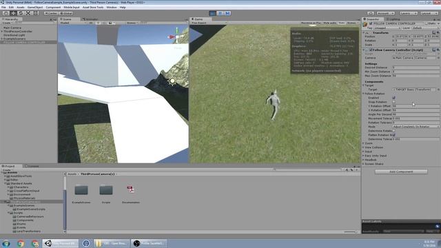Expand the Headbob section

tap(363, 160)
